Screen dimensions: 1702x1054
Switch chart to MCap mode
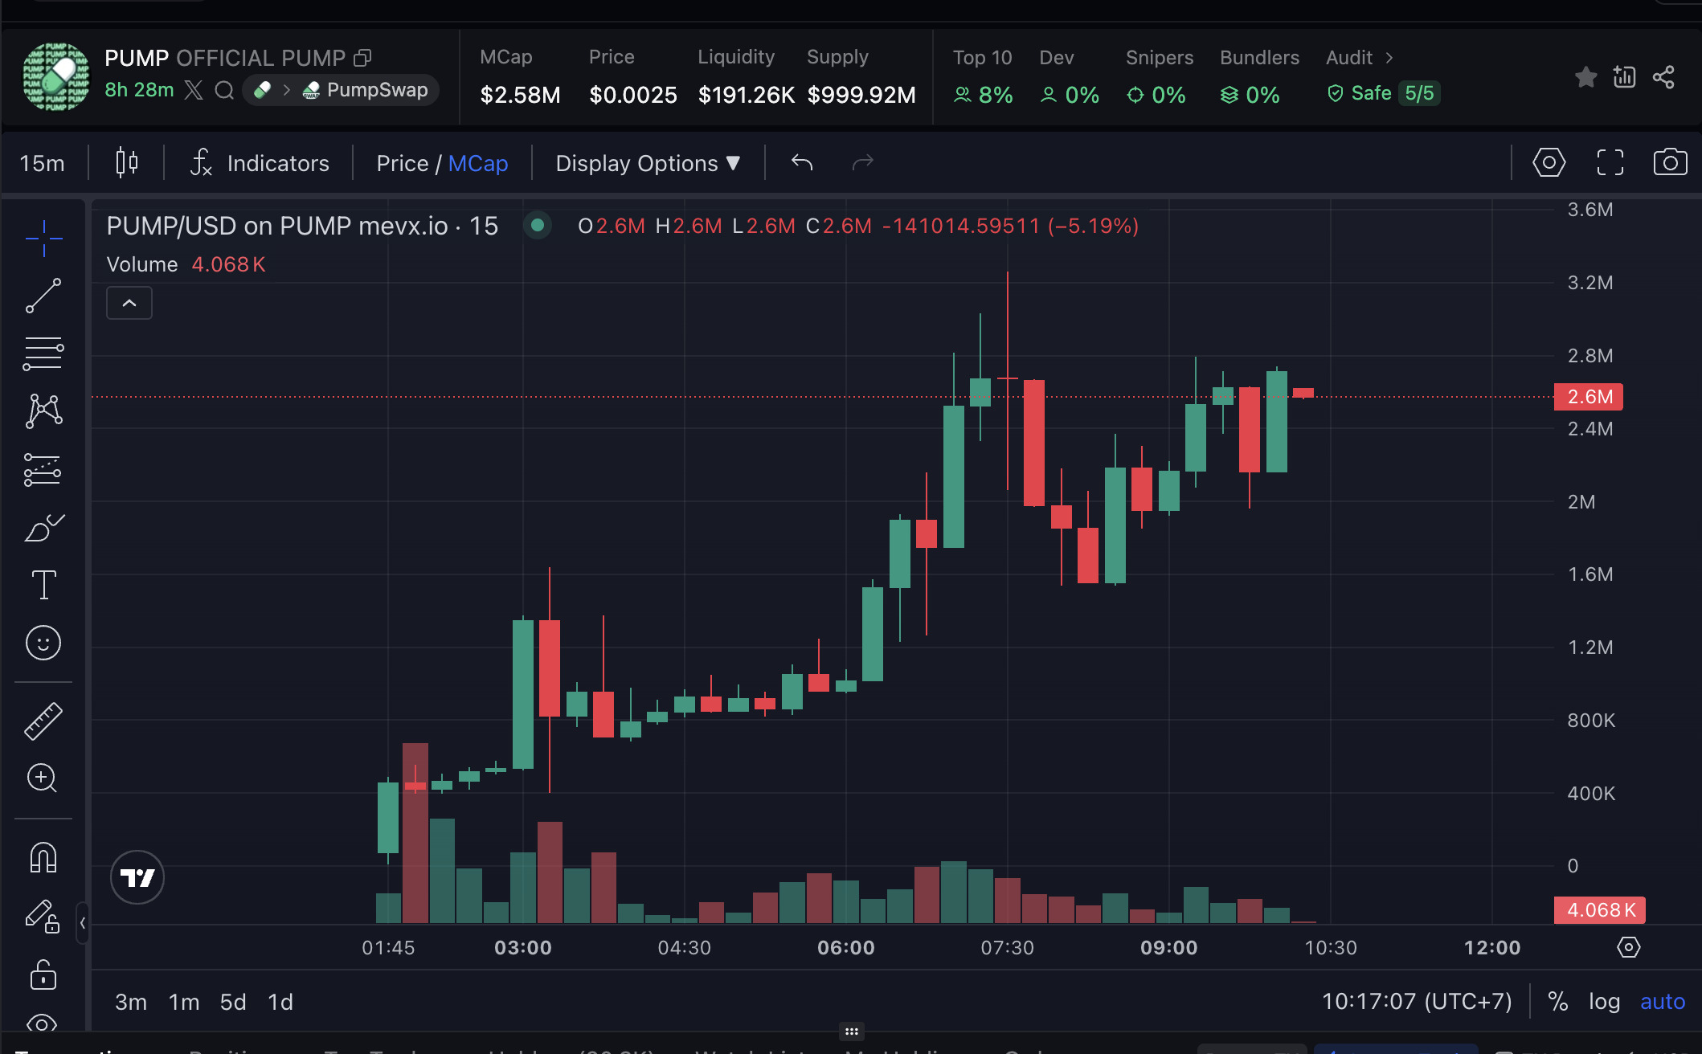tap(477, 163)
